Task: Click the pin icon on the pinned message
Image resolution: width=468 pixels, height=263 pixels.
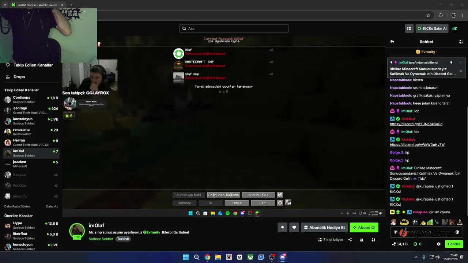Action: coord(451,62)
